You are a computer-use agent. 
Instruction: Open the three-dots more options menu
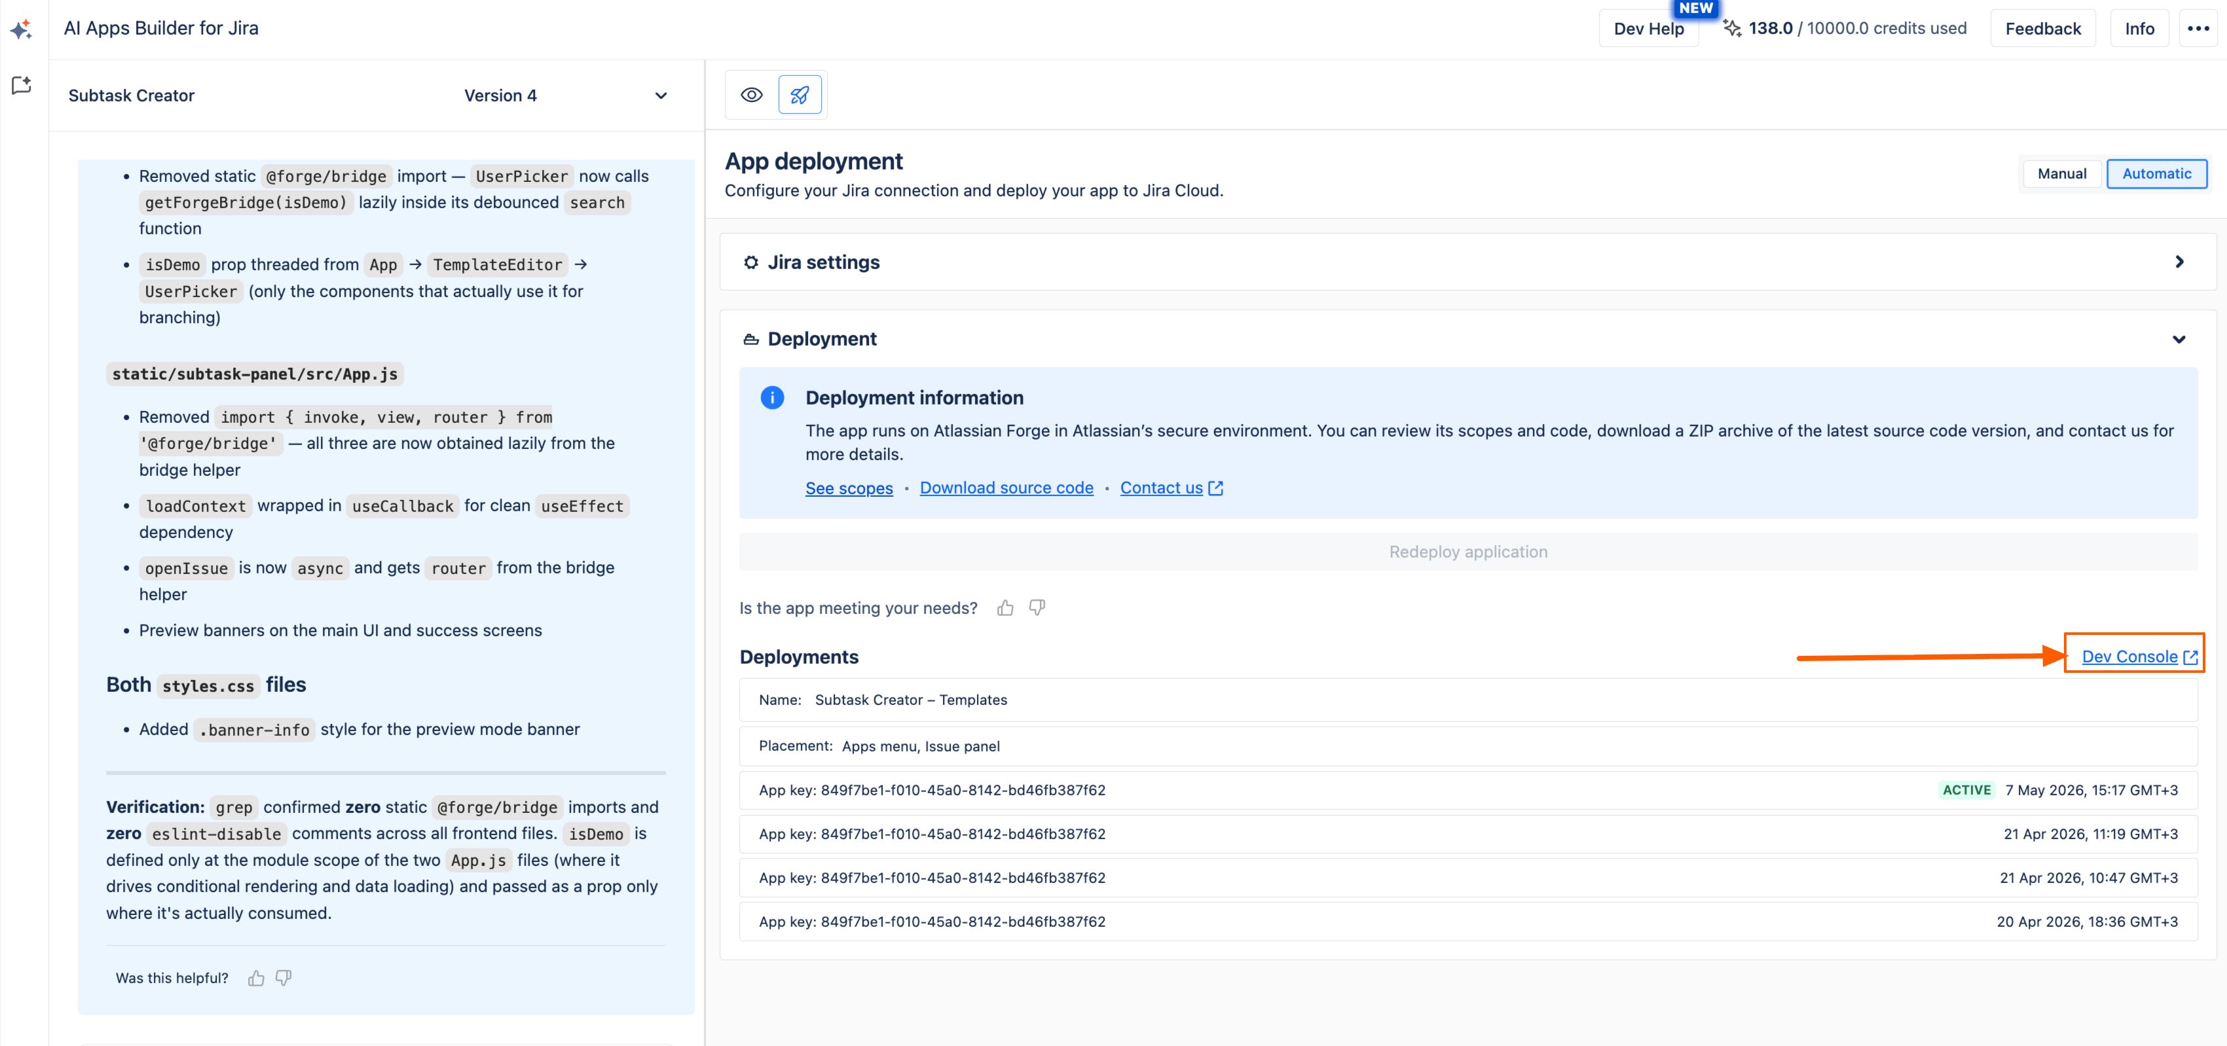tap(2198, 29)
